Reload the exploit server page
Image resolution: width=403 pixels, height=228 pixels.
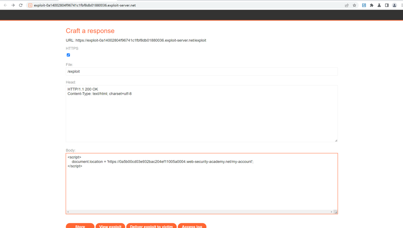21,5
